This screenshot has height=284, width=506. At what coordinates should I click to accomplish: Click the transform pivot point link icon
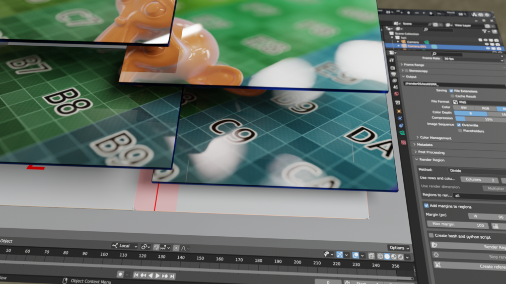tap(146, 247)
